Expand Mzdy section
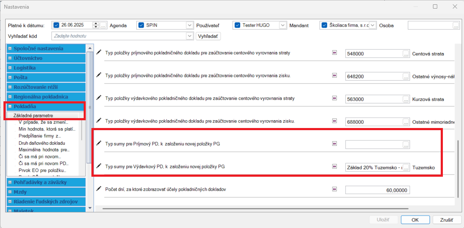Screen dimensions: 464x228 click(x=10, y=192)
